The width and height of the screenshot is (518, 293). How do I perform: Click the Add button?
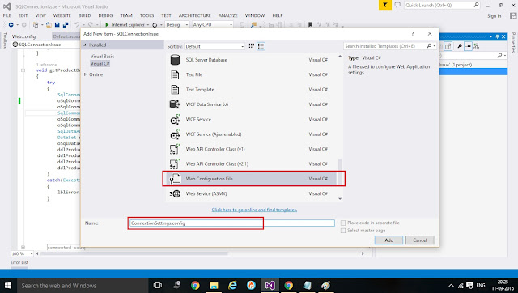pos(388,240)
